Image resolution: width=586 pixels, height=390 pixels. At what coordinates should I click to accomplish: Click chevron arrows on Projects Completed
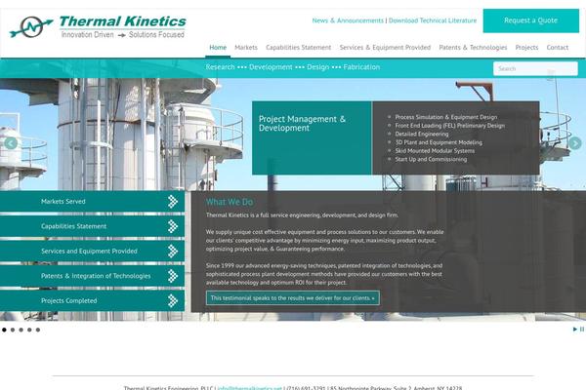click(x=173, y=301)
